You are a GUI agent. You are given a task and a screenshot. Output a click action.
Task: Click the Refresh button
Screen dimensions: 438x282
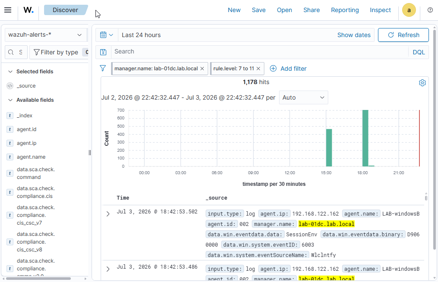tap(403, 35)
